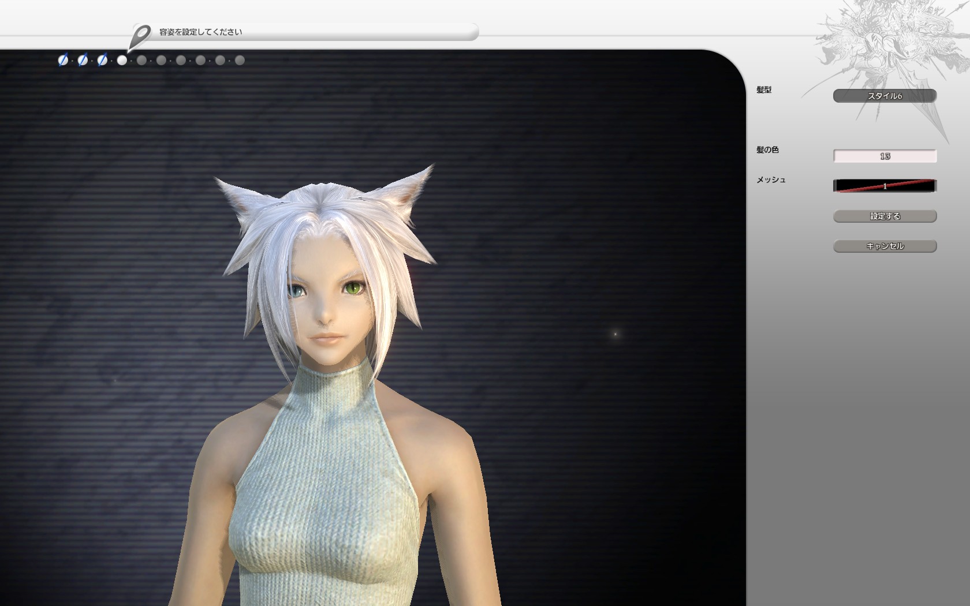Select the メッシュ highlight swatch showing 1

[x=885, y=186]
